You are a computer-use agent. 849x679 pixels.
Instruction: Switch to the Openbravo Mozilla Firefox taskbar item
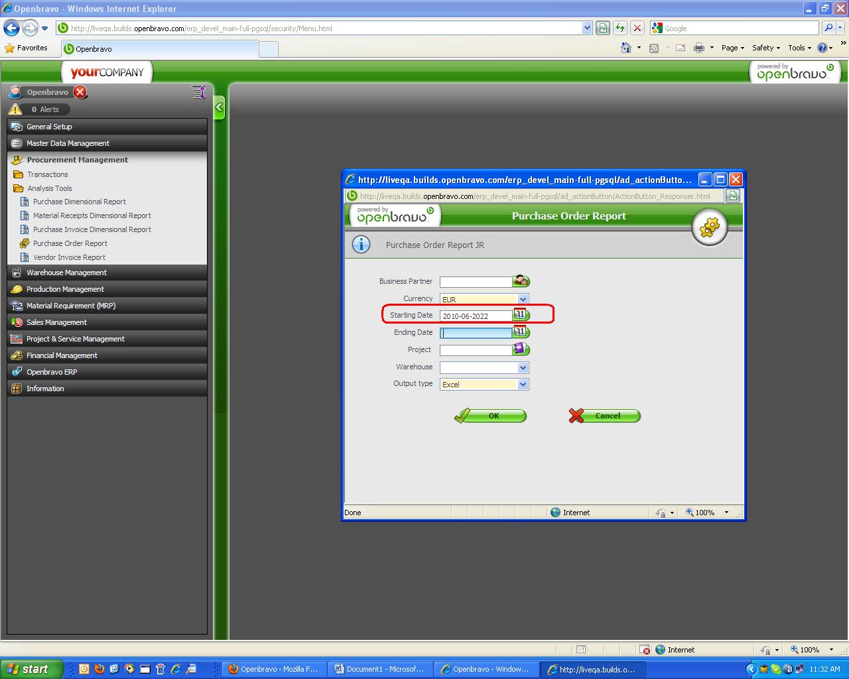273,669
